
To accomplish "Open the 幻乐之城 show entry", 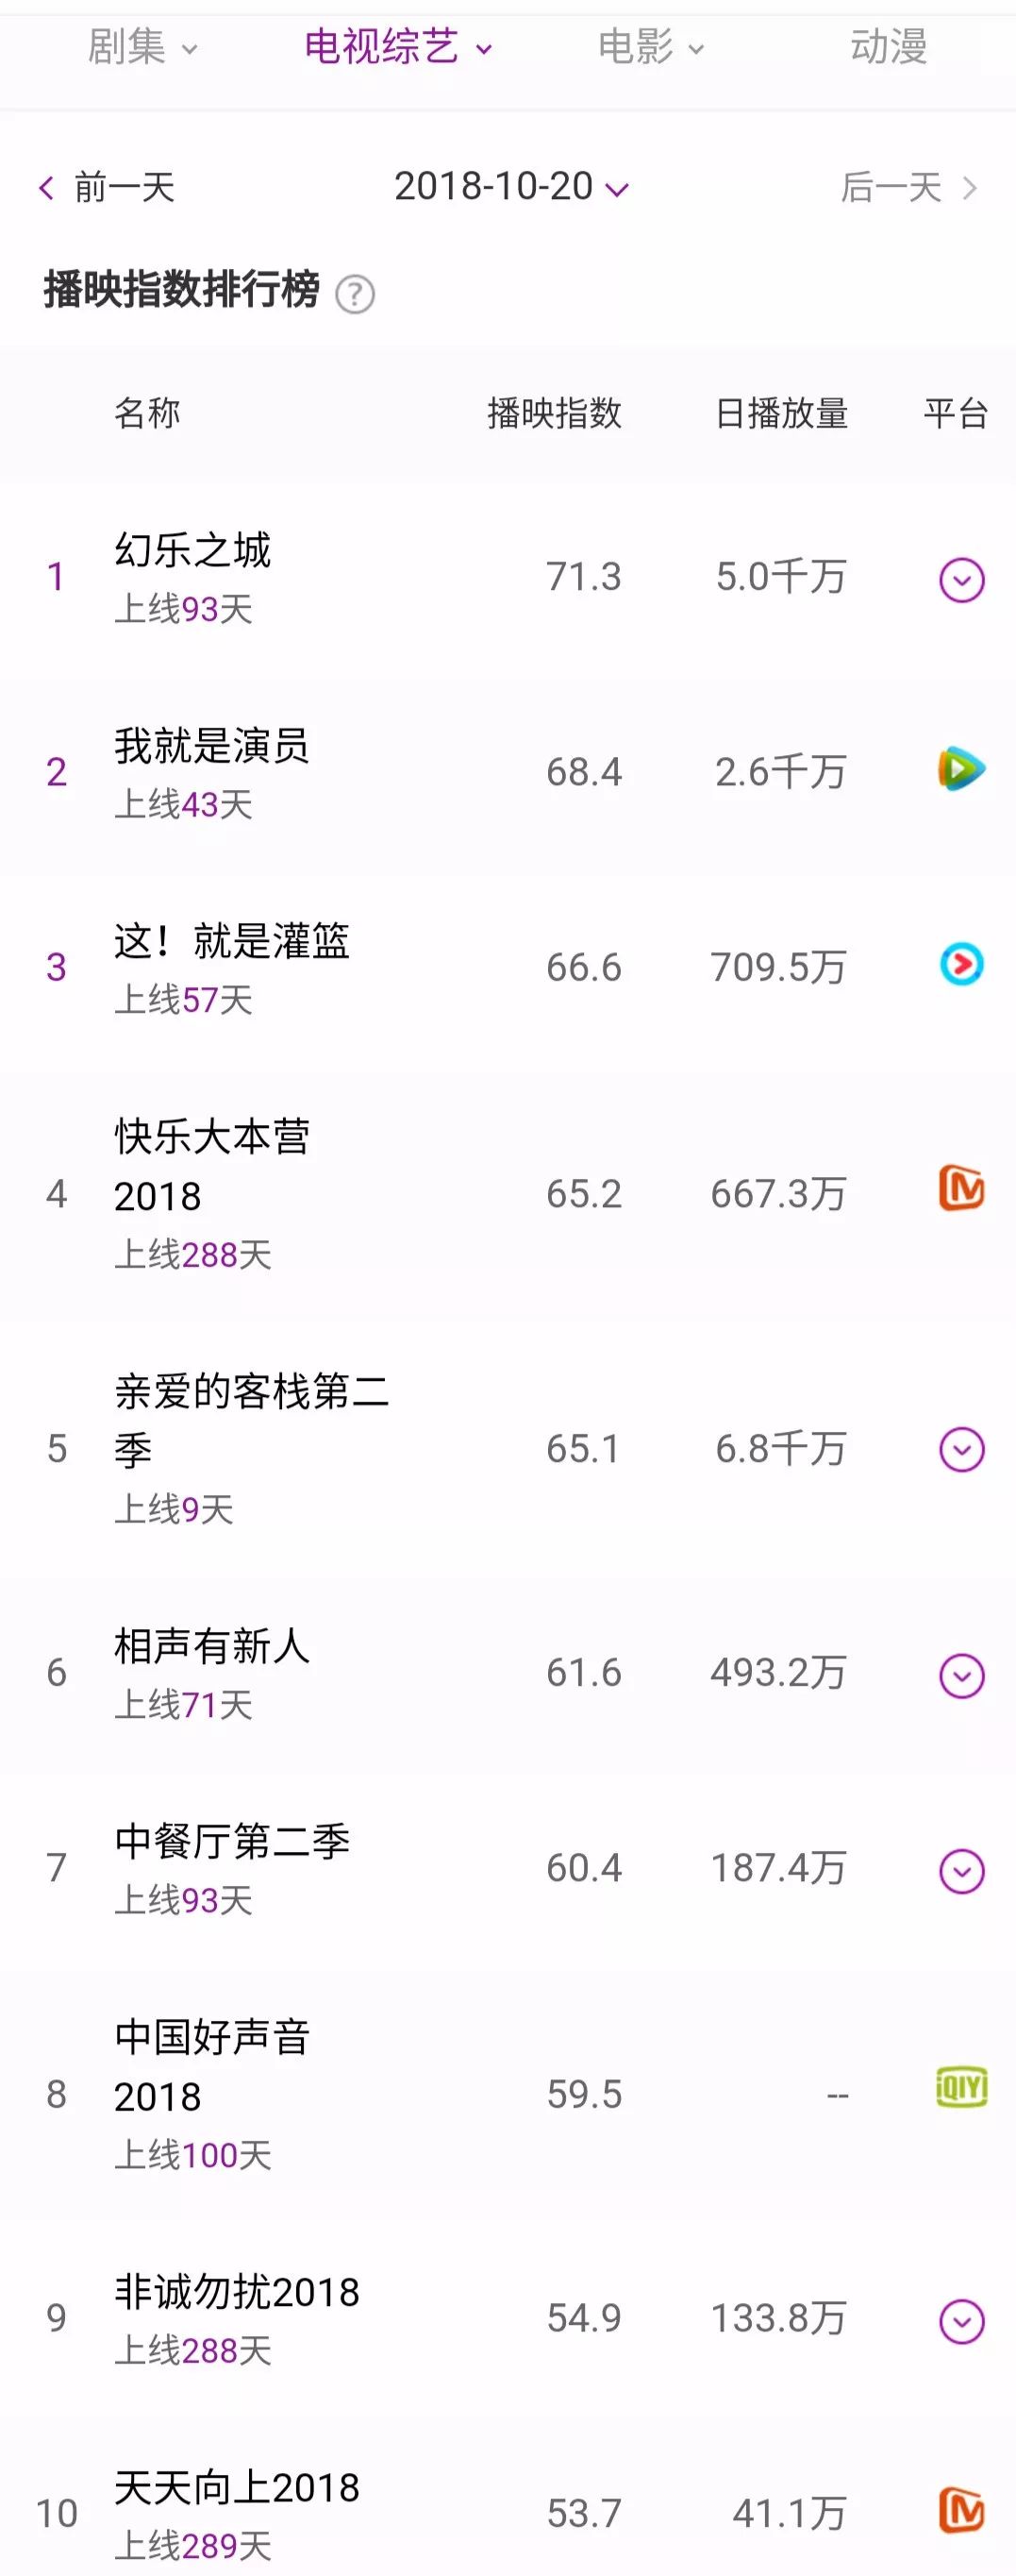I will point(192,550).
